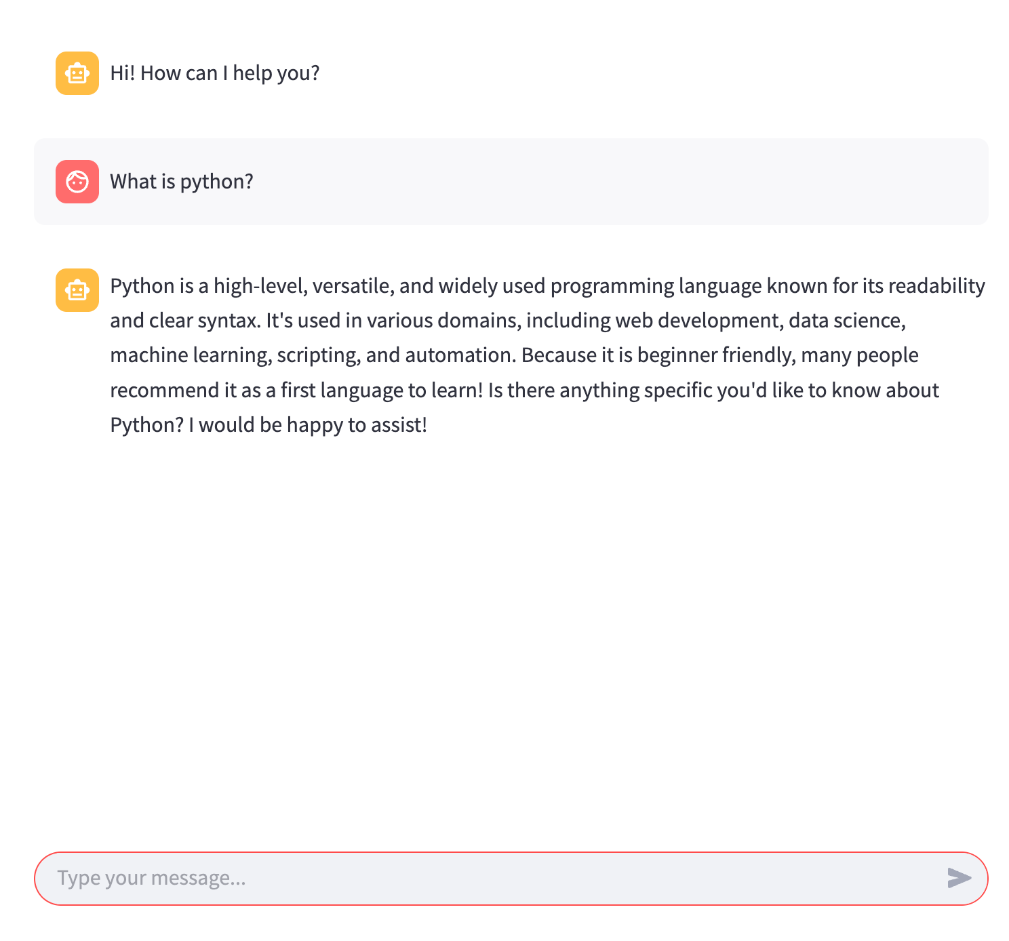The height and width of the screenshot is (941, 1009).
Task: Click the robot avatar beside the Python answer
Action: pyautogui.click(x=77, y=290)
